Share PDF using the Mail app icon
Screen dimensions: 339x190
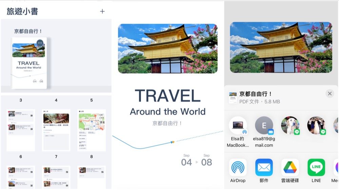click(x=264, y=167)
